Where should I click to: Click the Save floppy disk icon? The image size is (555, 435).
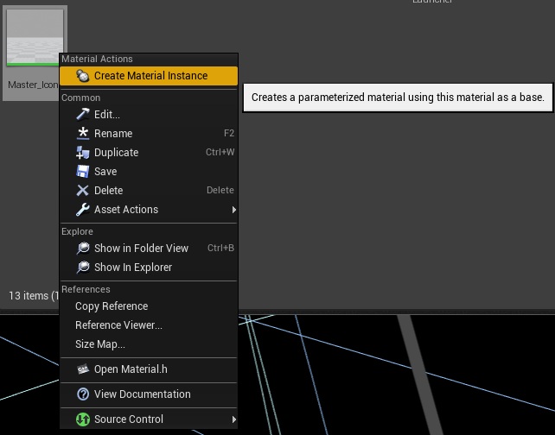[x=83, y=172]
